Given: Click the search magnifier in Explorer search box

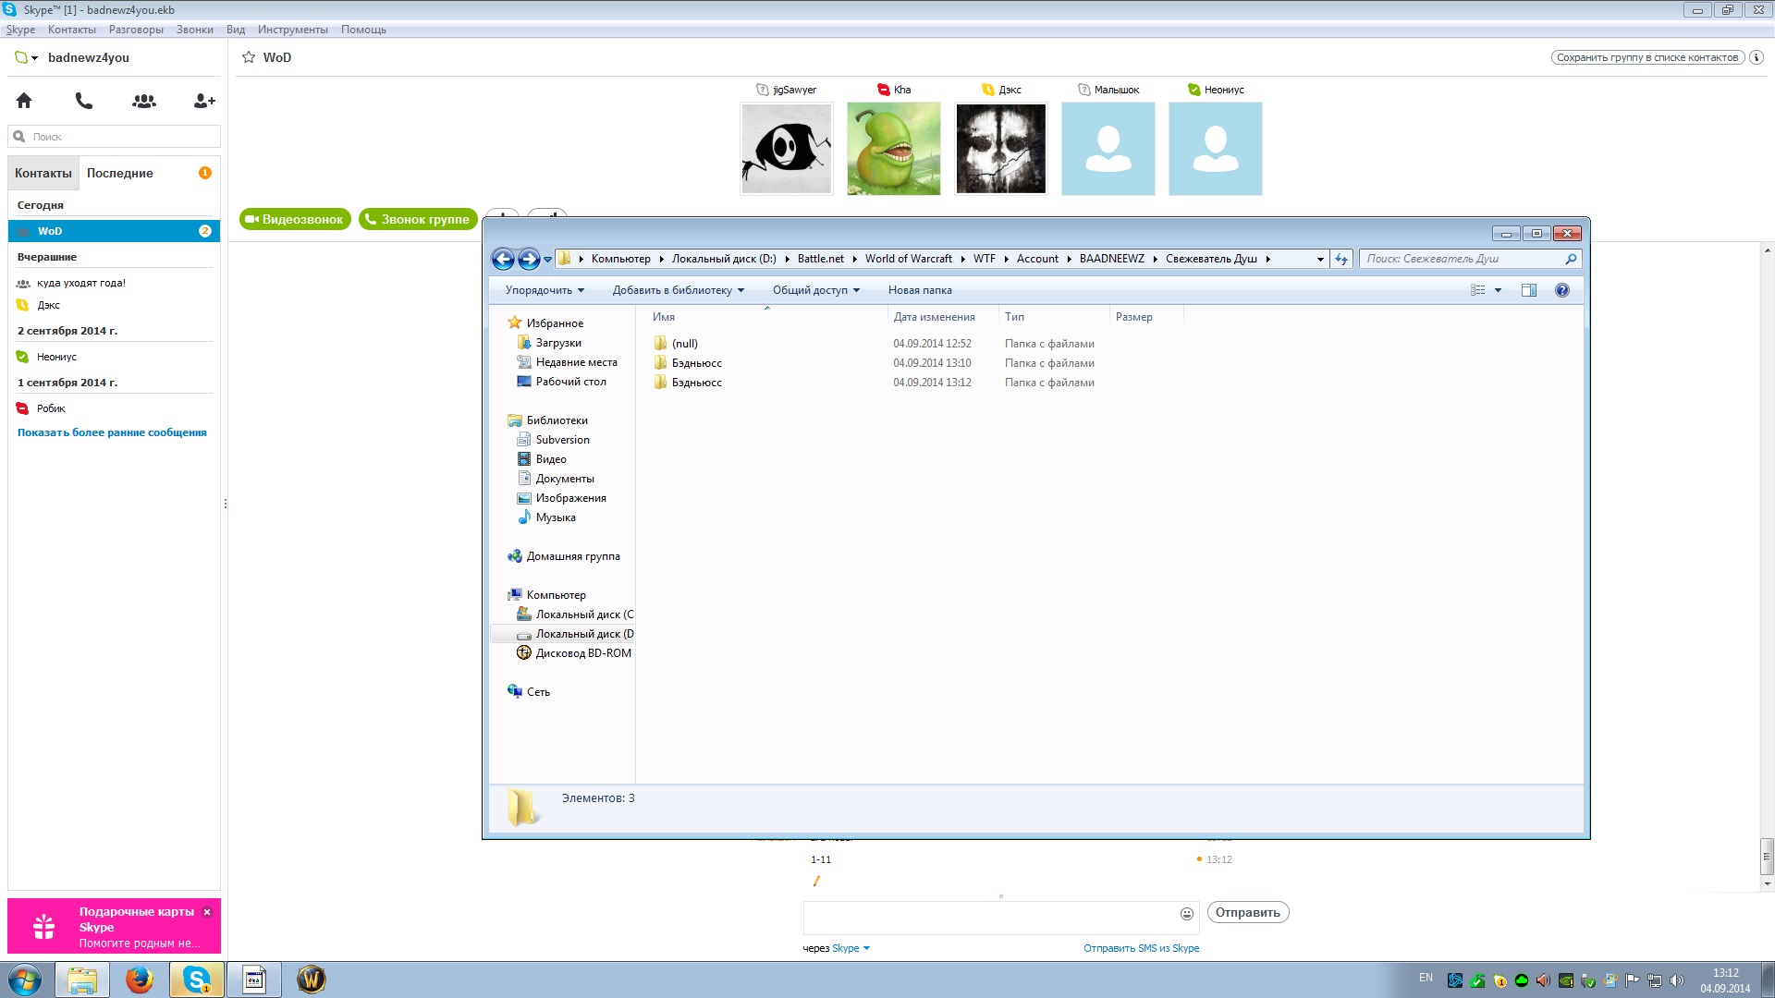Looking at the screenshot, I should point(1571,260).
